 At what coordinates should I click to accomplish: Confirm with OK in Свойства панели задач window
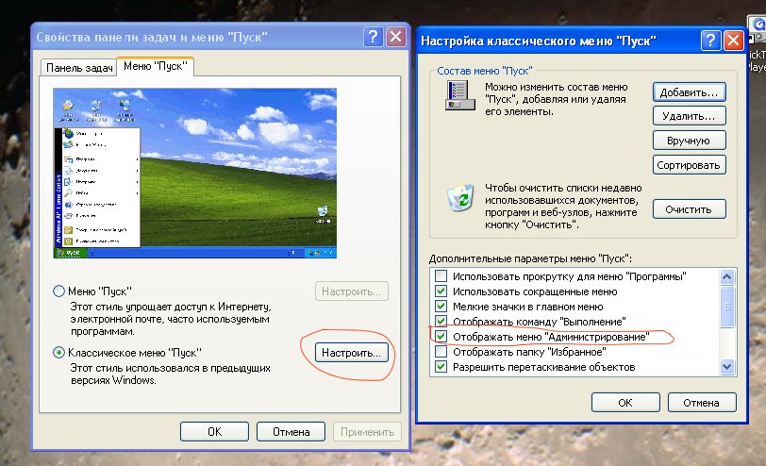[x=214, y=432]
